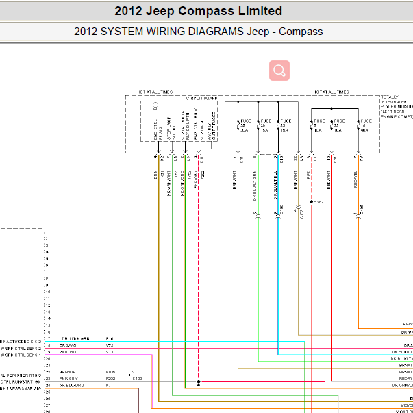Click the S382 splice dot on red wire

click(x=312, y=202)
